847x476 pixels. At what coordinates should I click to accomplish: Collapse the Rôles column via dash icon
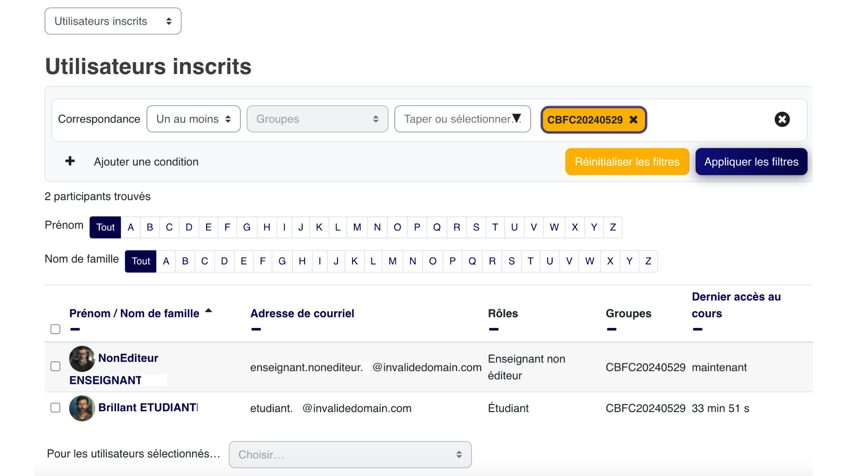point(494,329)
